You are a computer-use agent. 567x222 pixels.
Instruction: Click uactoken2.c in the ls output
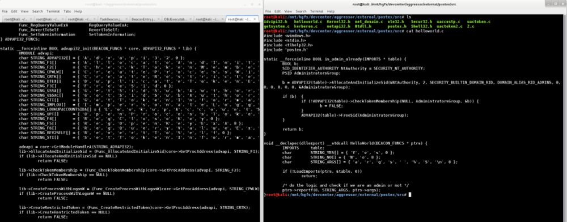tap(450, 27)
